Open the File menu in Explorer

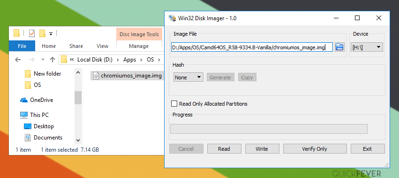click(x=22, y=46)
